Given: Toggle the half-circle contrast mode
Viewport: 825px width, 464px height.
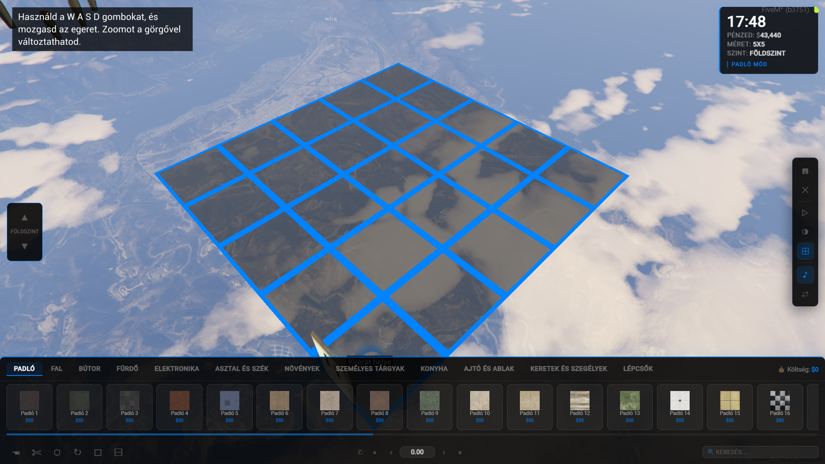Looking at the screenshot, I should pyautogui.click(x=805, y=232).
